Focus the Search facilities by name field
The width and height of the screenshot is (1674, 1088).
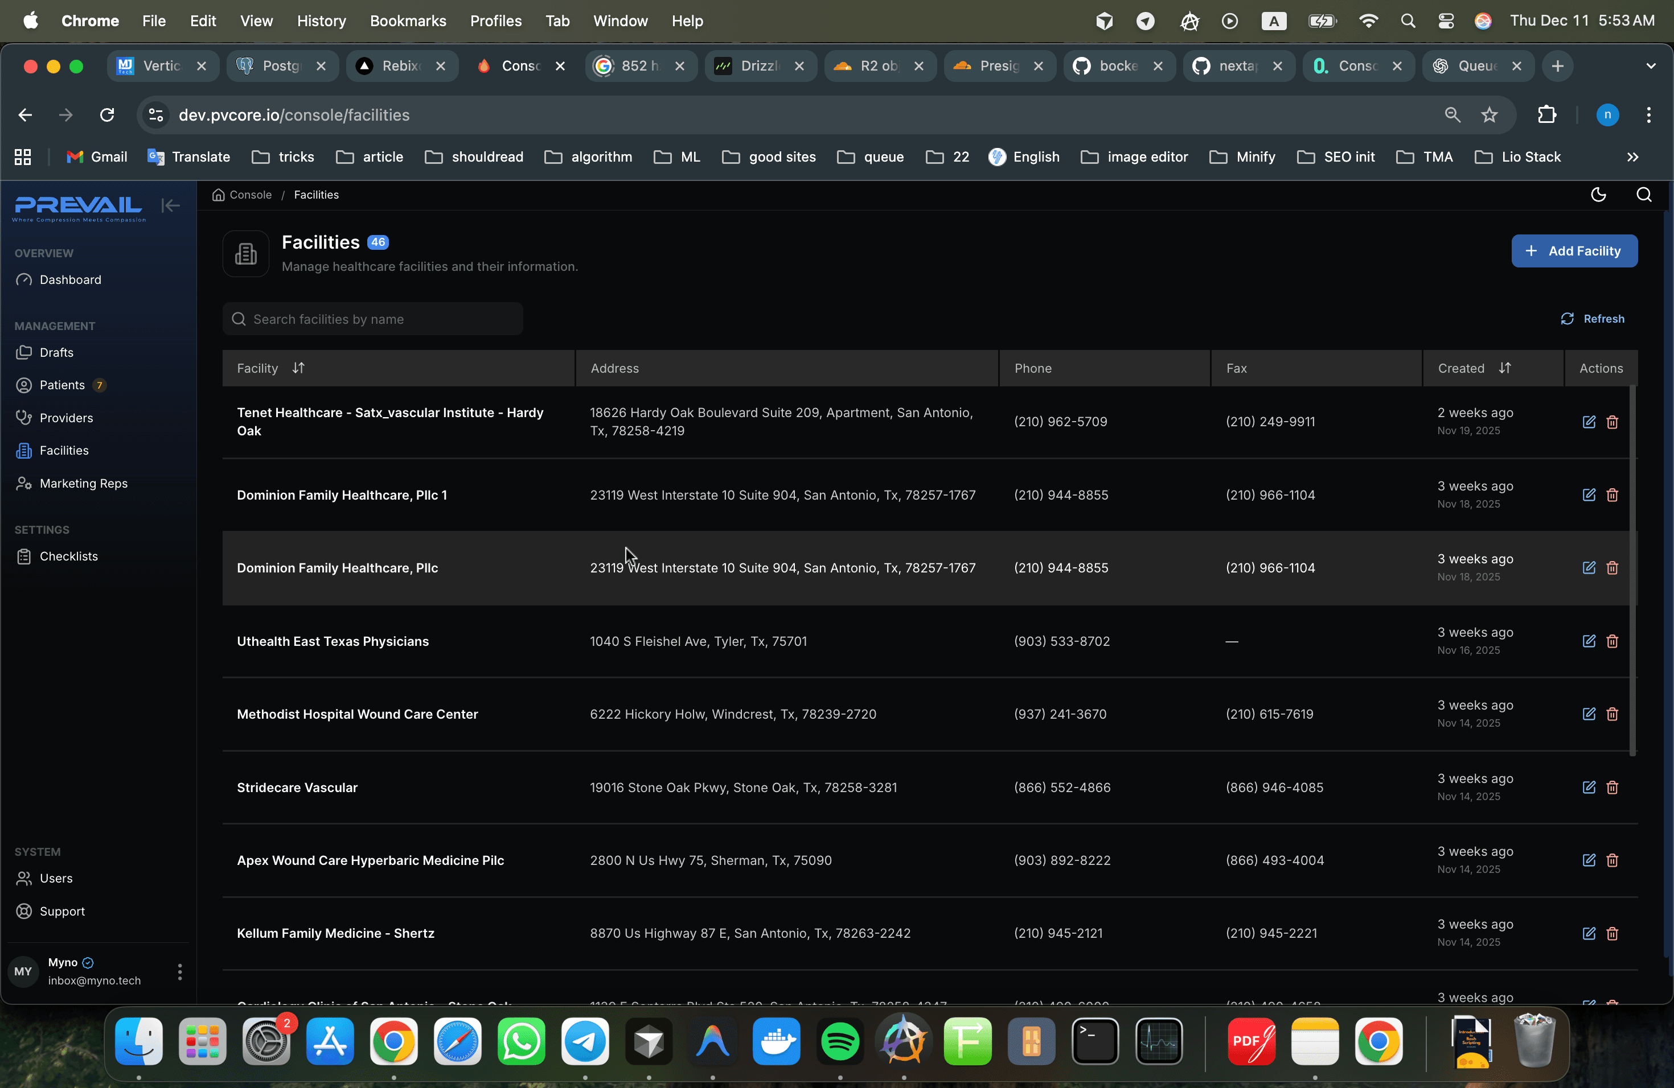tap(373, 319)
